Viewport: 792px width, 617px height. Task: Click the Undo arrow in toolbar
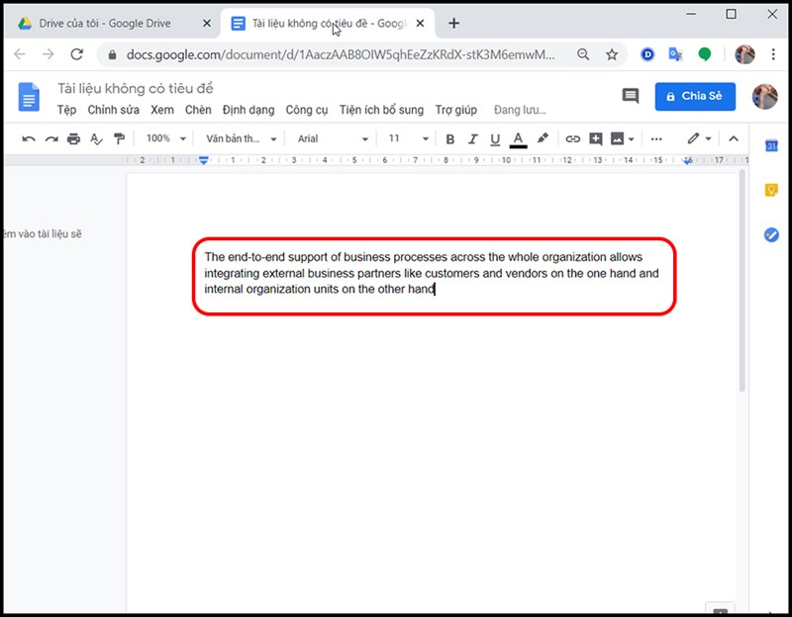click(x=29, y=138)
